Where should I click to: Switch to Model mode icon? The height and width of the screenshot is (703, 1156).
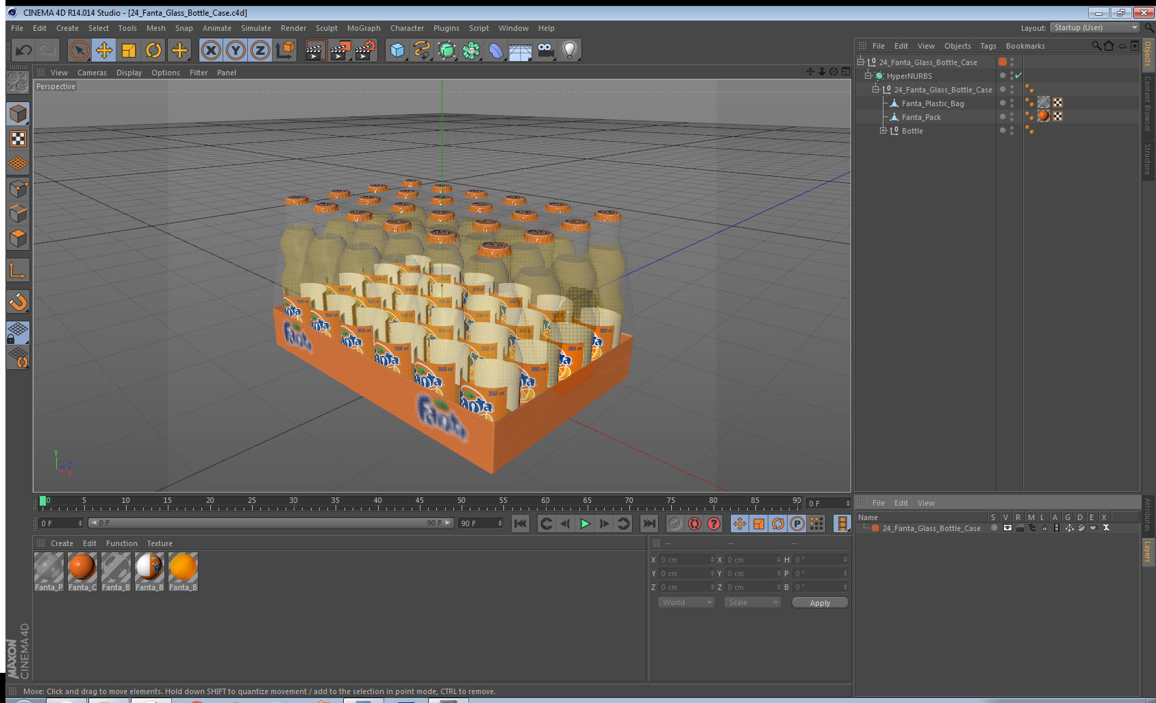point(18,114)
